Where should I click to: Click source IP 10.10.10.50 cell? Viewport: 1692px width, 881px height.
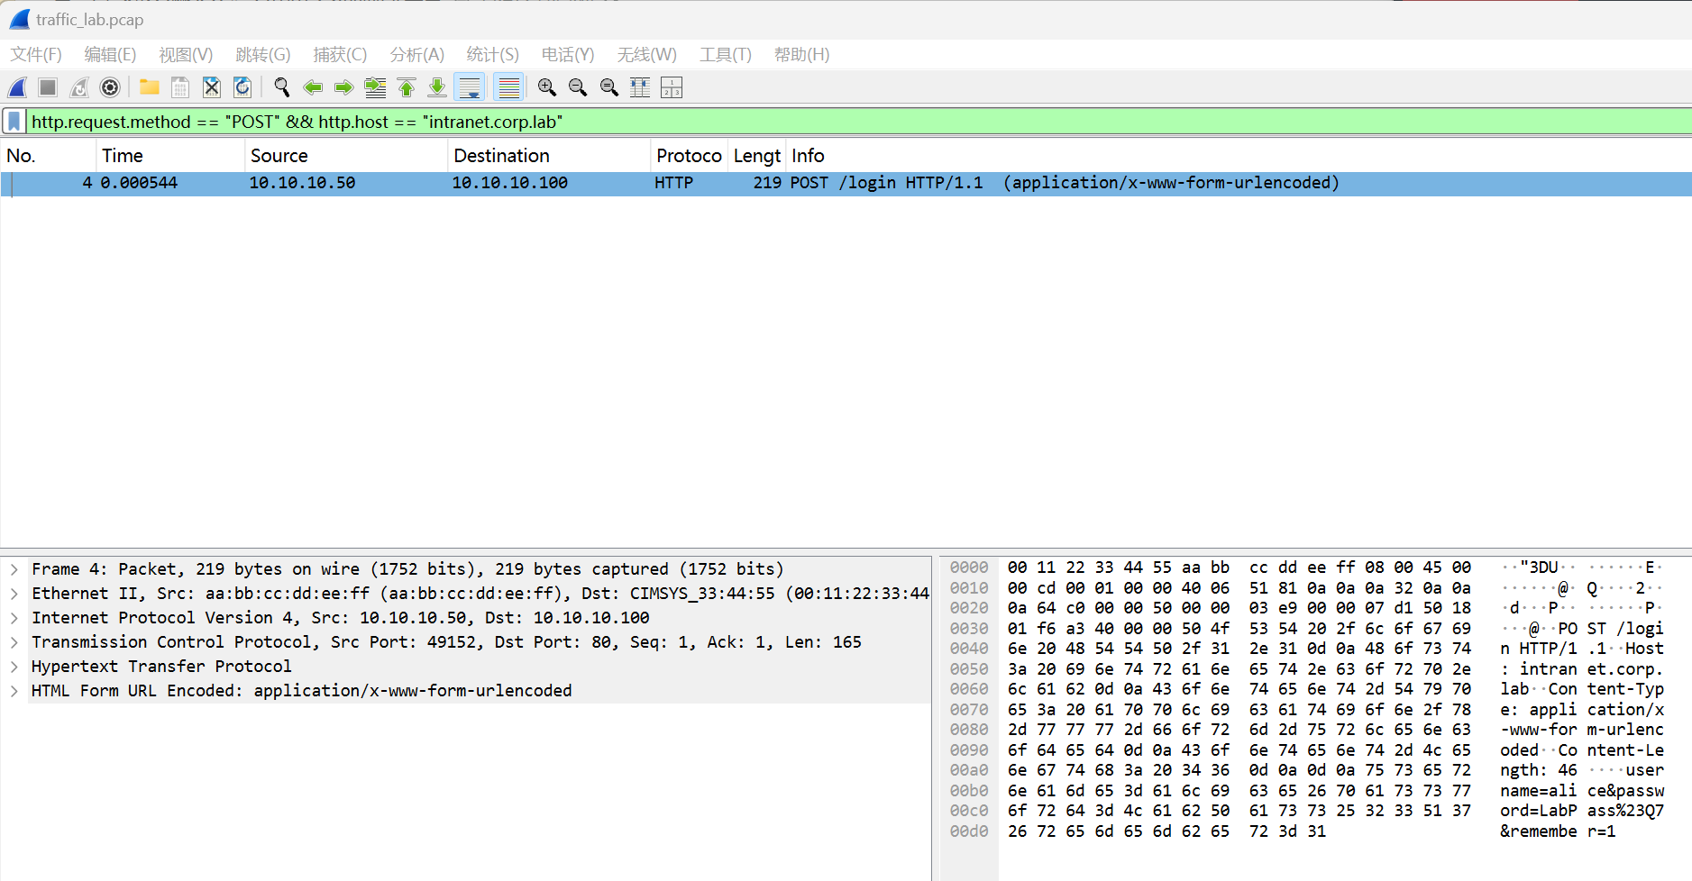click(x=302, y=184)
